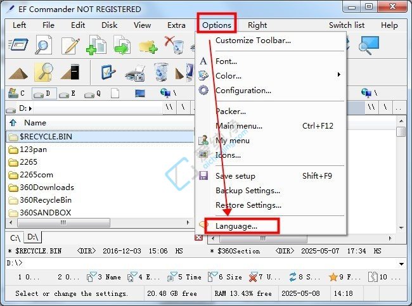Choose Language... menu entry
The width and height of the screenshot is (412, 306).
point(271,226)
